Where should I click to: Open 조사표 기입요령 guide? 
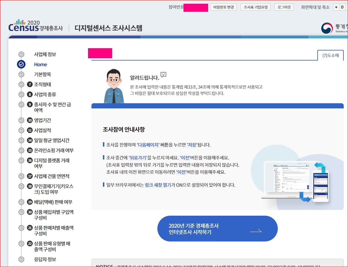point(255,7)
